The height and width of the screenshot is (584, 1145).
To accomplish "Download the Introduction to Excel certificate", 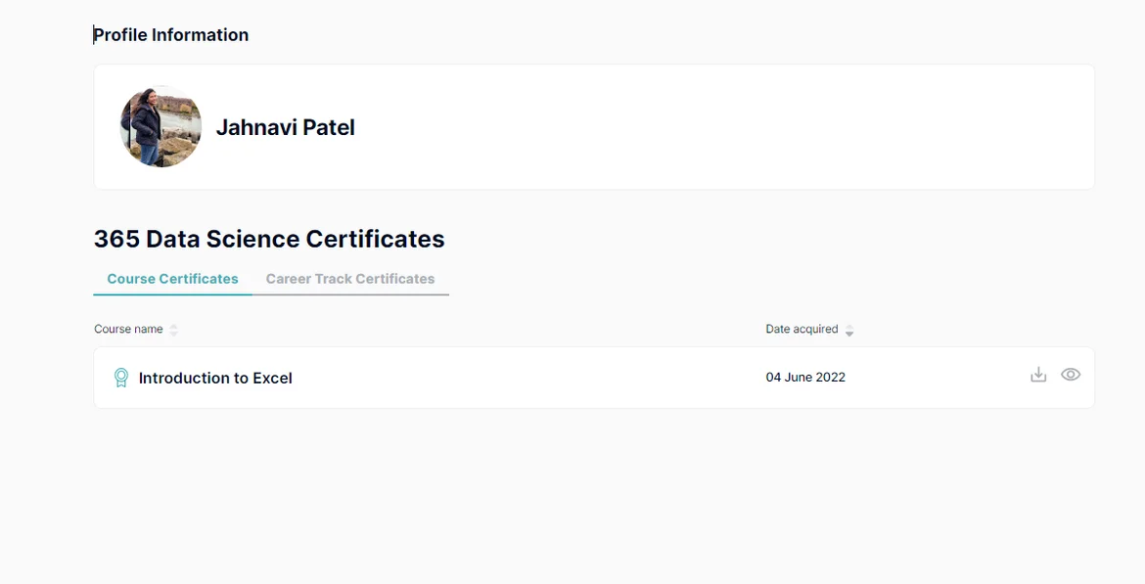I will [1038, 375].
